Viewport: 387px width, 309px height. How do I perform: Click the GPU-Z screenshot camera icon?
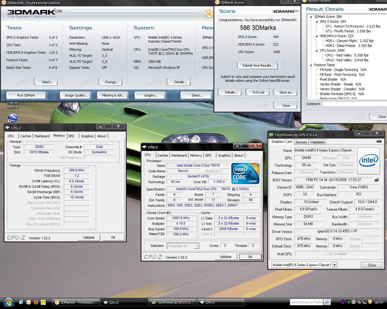[379, 142]
